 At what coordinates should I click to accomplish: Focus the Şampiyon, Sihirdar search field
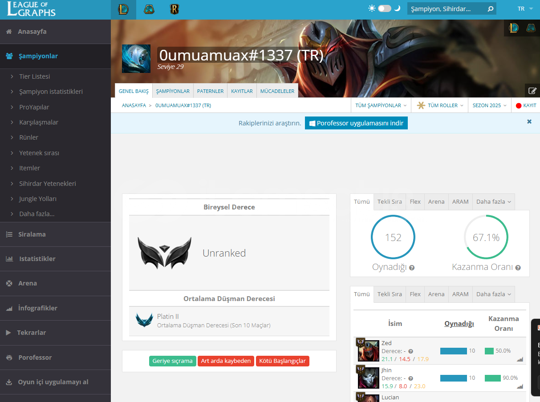(x=447, y=9)
